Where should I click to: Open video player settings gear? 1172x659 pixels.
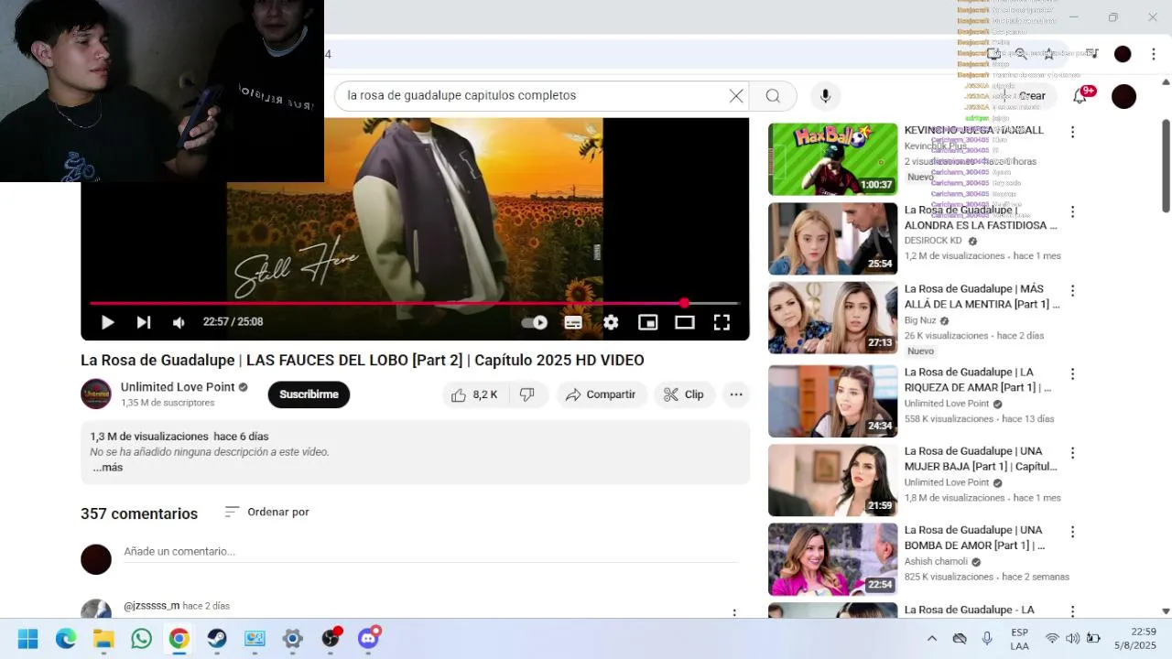click(611, 322)
